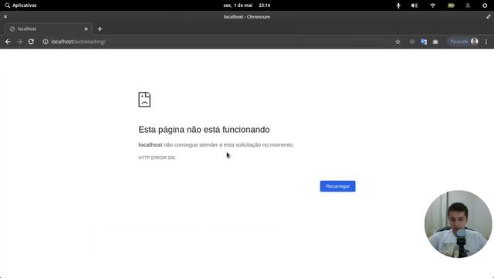Click the HTTP ERROR 500 text
The image size is (494, 278).
point(157,158)
